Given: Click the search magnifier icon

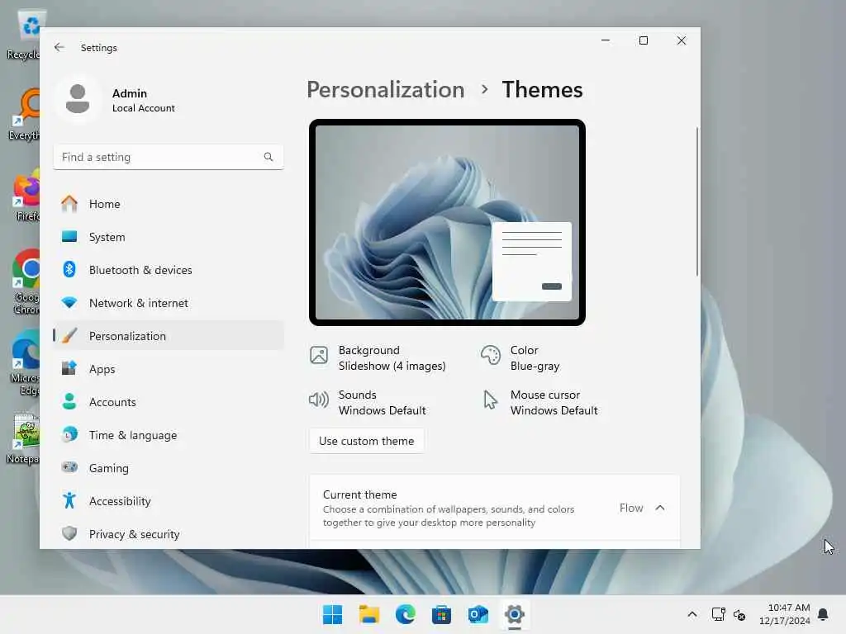Looking at the screenshot, I should 269,157.
